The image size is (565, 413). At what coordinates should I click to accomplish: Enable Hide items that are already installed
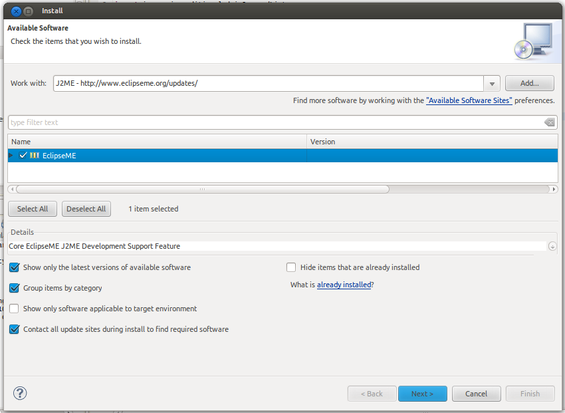click(x=291, y=267)
